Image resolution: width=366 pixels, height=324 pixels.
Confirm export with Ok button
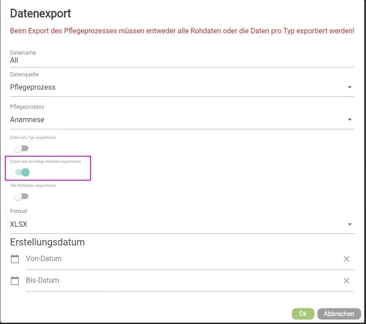[x=302, y=314]
